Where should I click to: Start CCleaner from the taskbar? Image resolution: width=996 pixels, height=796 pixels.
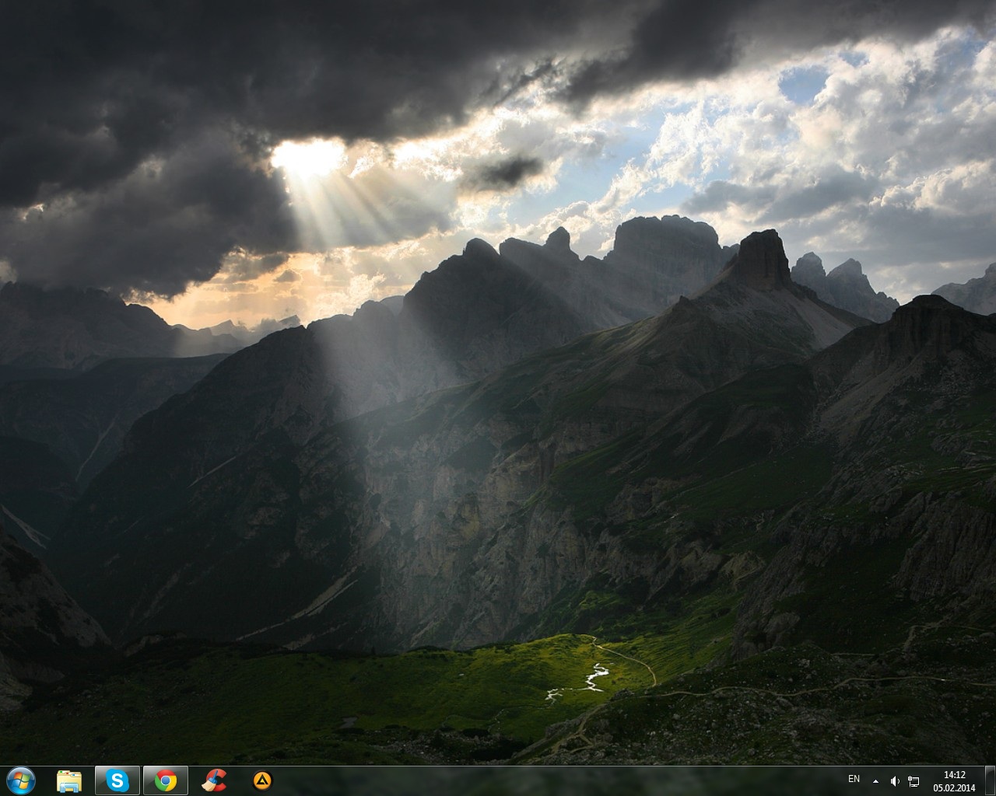214,780
